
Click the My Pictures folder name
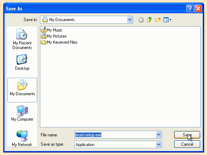pyautogui.click(x=57, y=36)
